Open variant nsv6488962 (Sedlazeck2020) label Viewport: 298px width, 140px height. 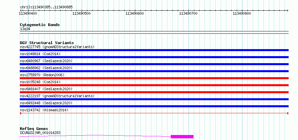coord(46,68)
